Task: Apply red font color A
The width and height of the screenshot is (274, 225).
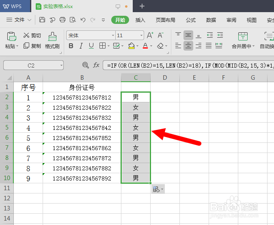Action: point(145,46)
